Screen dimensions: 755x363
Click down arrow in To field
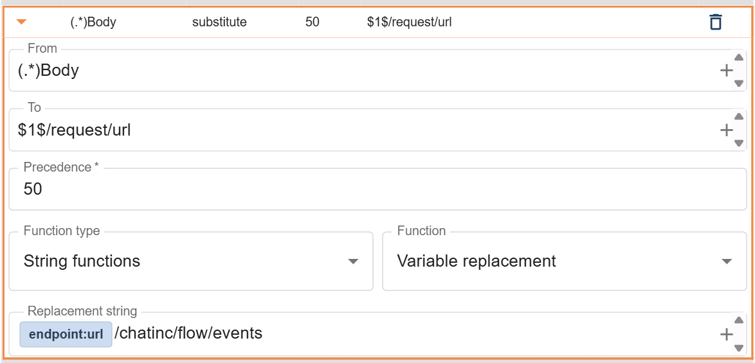[739, 143]
